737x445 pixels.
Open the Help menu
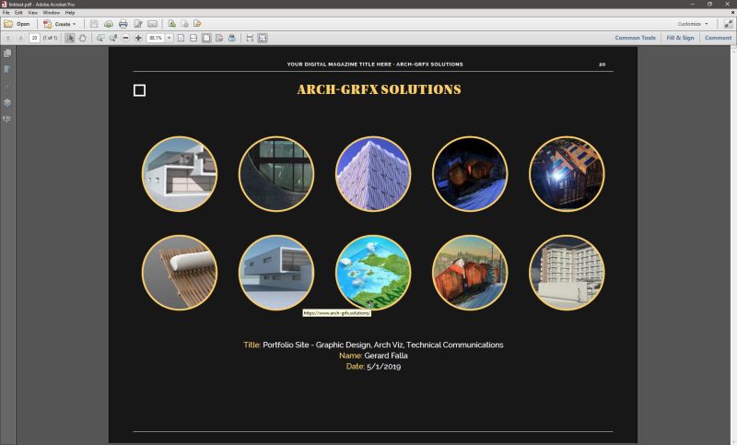coord(70,13)
